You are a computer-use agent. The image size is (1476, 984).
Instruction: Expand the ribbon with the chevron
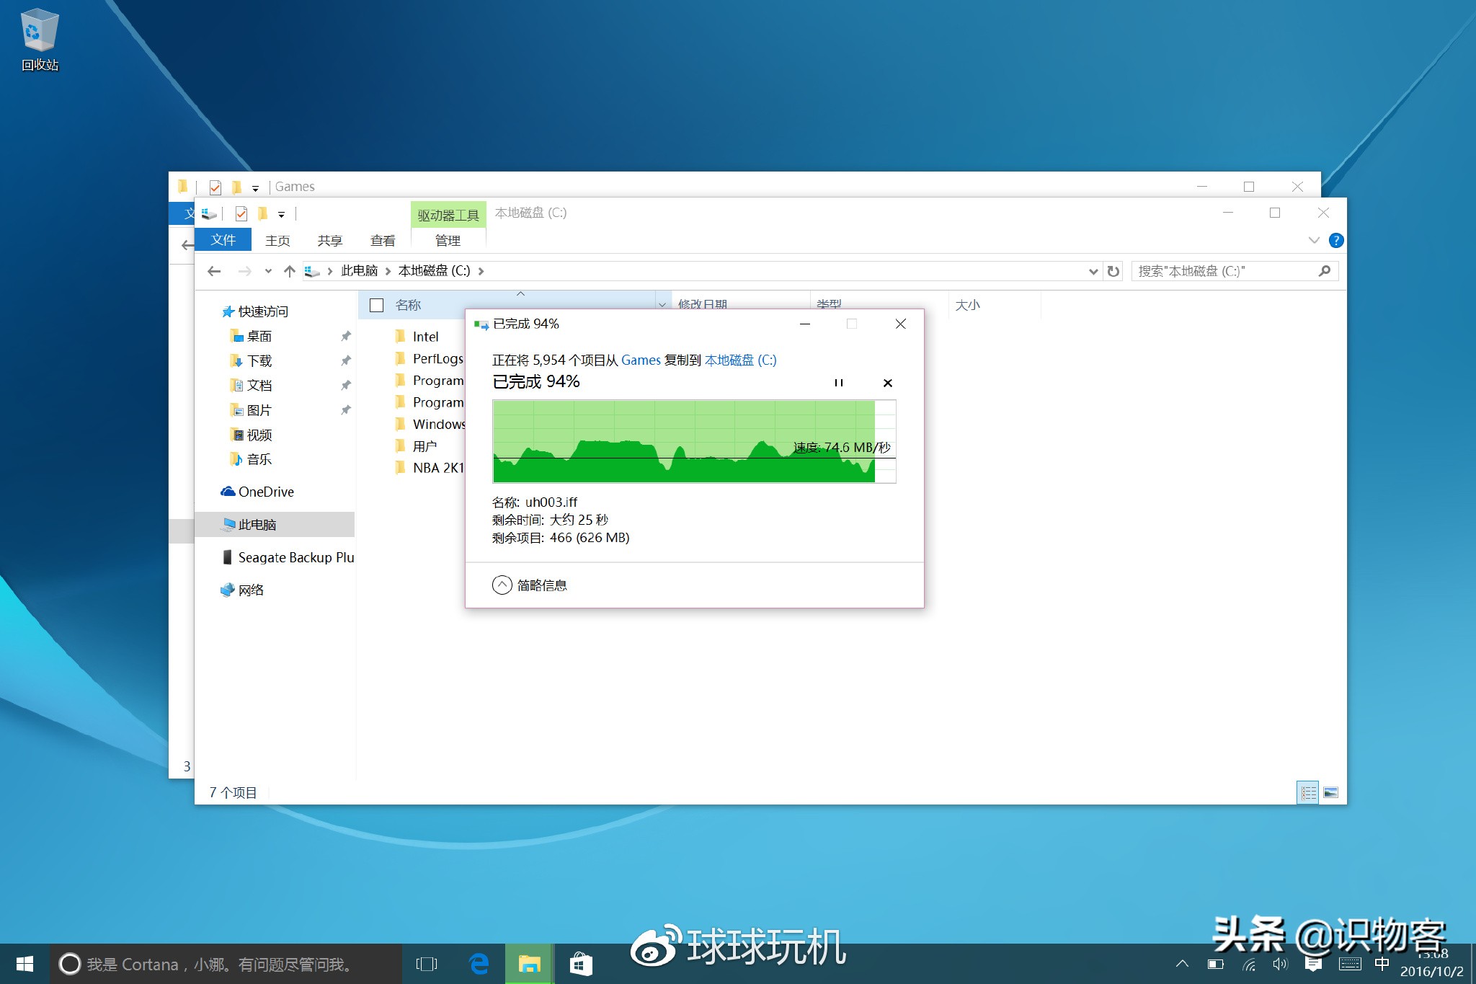(x=1314, y=241)
